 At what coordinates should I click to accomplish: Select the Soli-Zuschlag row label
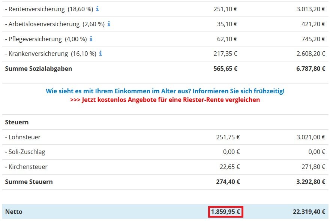[x=25, y=152]
